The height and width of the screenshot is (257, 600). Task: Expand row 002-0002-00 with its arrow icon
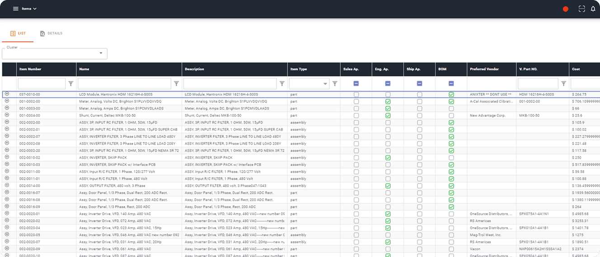[7, 122]
